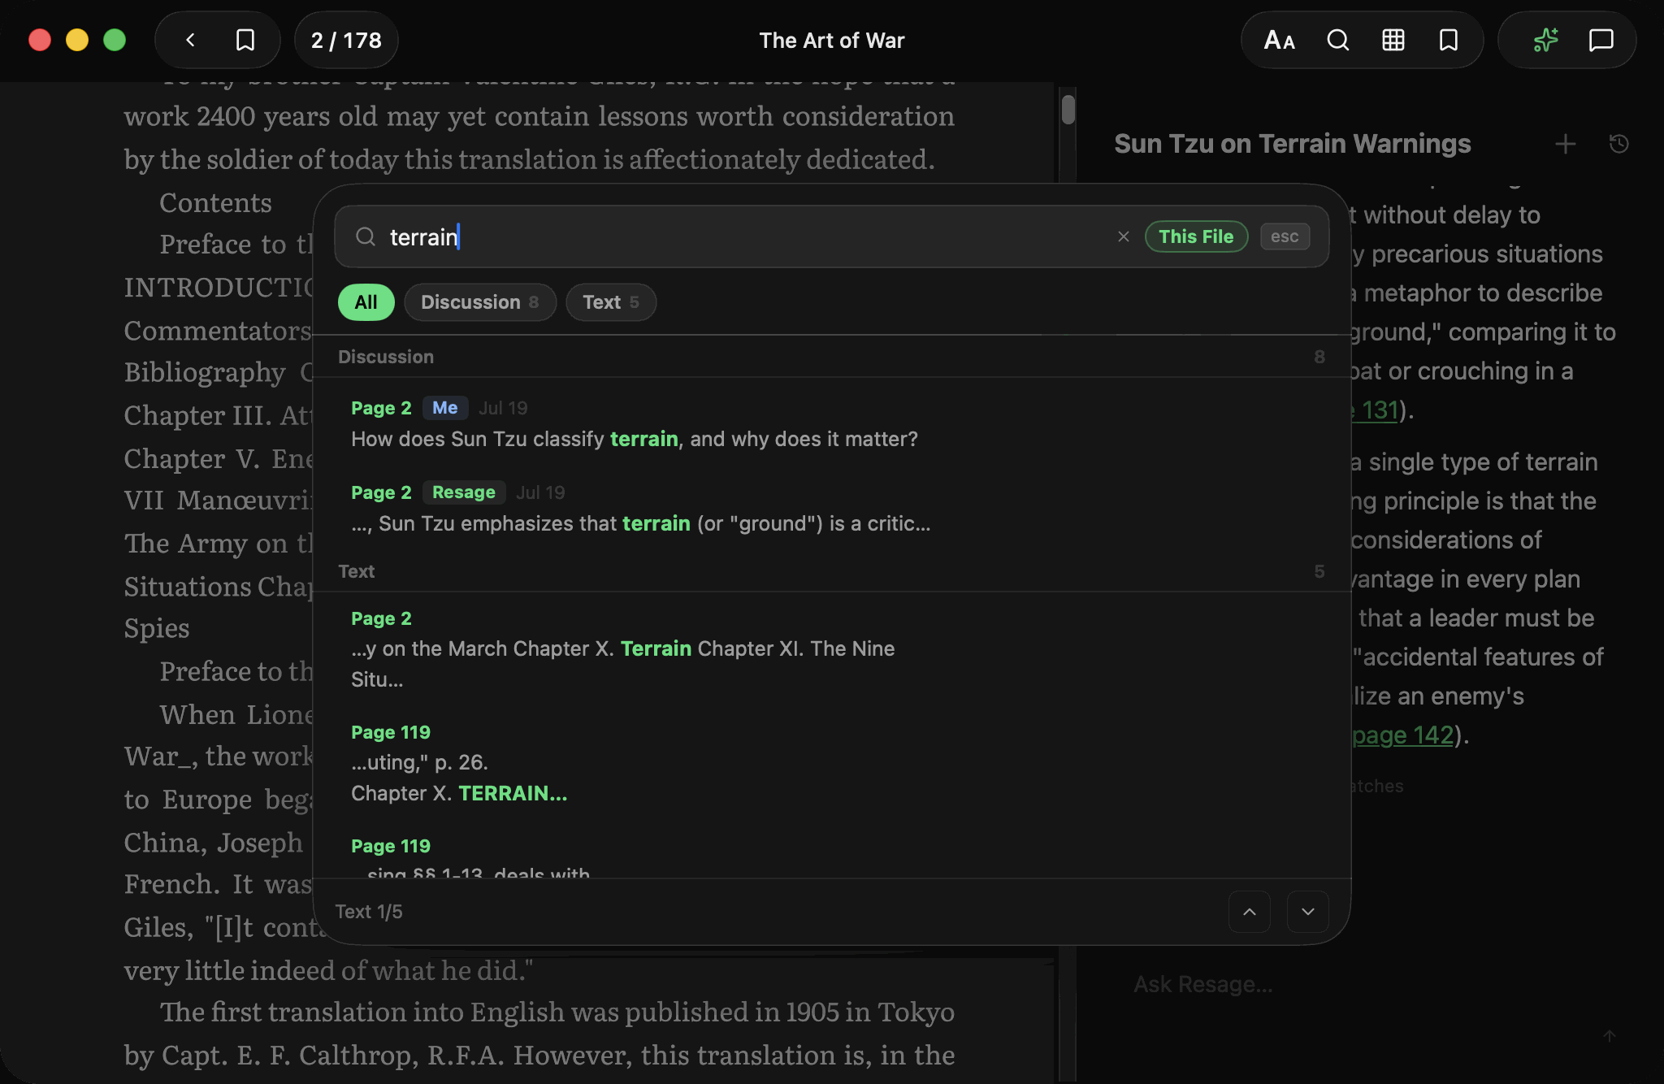Start a new discussion with plus icon
This screenshot has height=1084, width=1664.
pyautogui.click(x=1566, y=144)
